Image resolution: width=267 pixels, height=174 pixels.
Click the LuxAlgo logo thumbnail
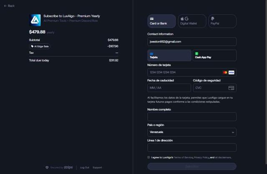click(x=35, y=20)
